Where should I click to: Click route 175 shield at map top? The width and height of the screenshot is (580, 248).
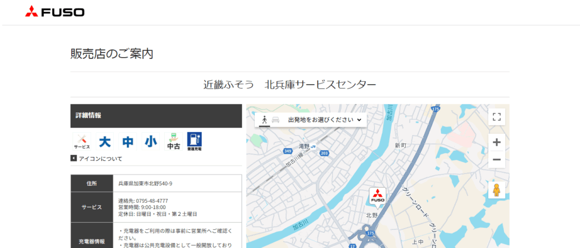click(436, 109)
